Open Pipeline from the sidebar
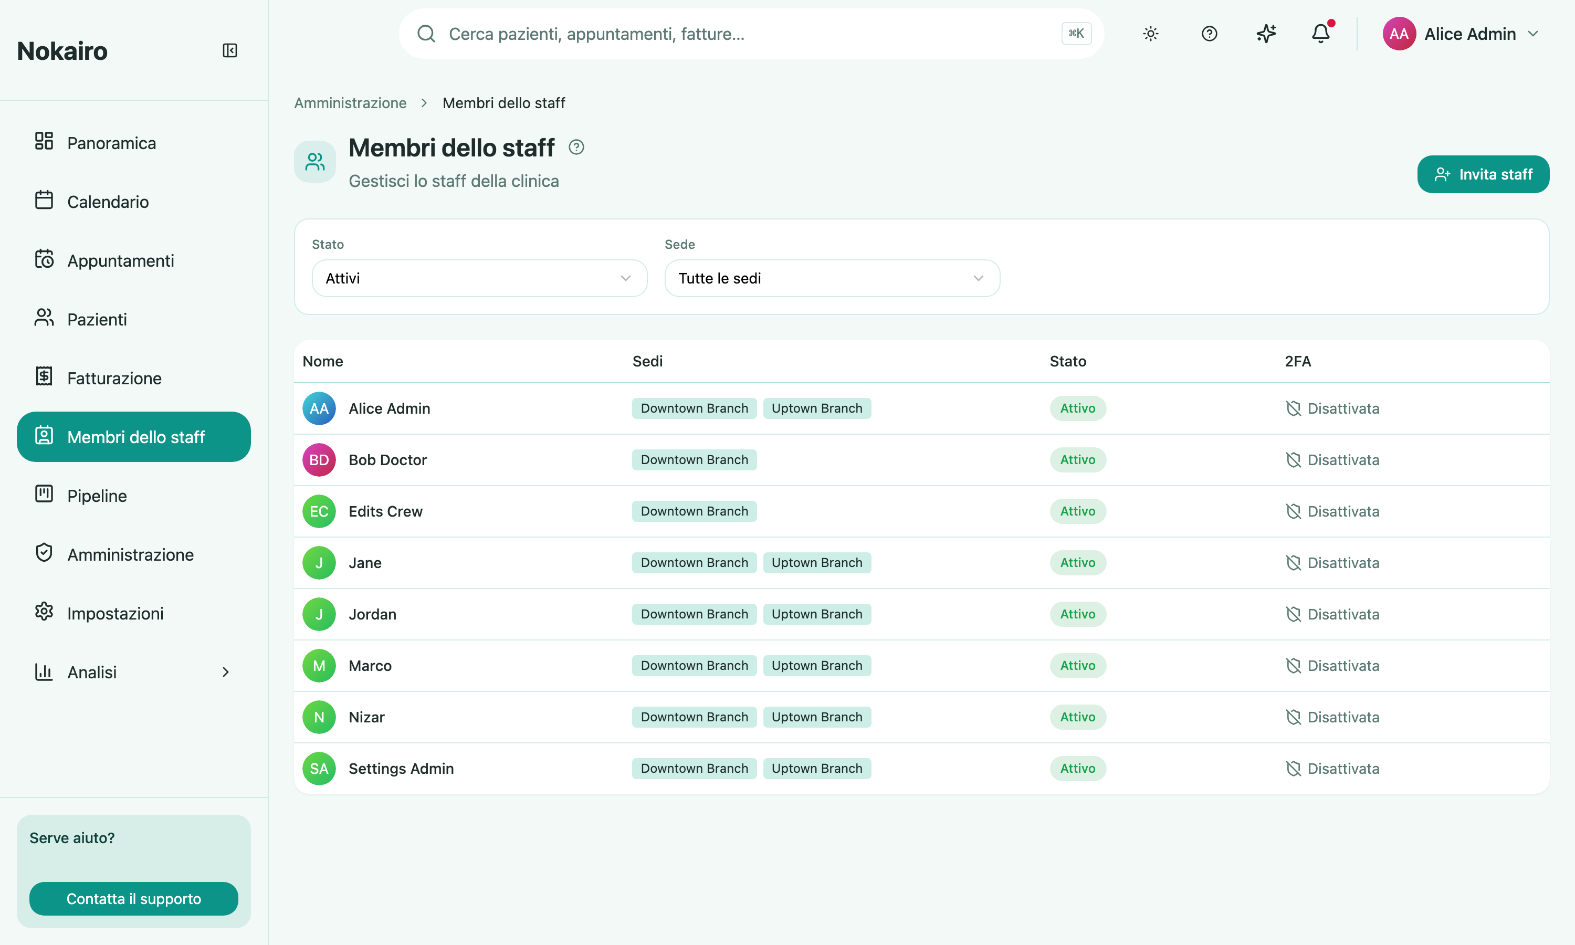This screenshot has height=945, width=1575. click(134, 496)
